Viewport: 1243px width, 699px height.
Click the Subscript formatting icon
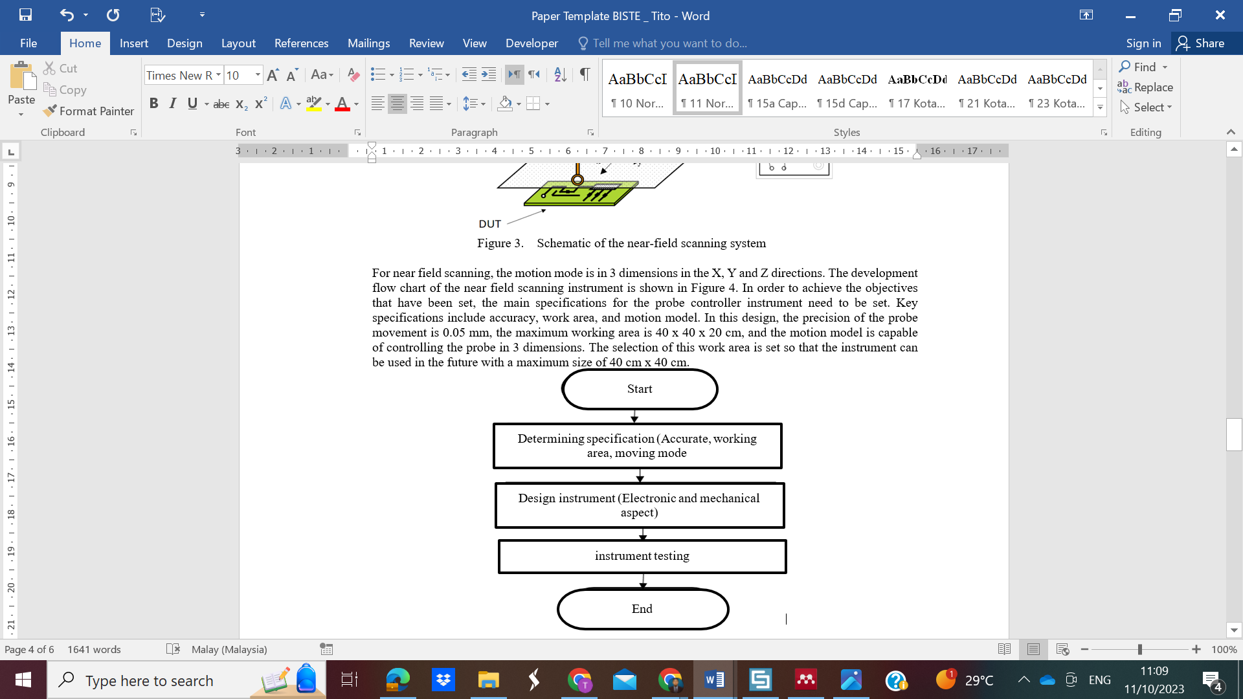click(241, 104)
